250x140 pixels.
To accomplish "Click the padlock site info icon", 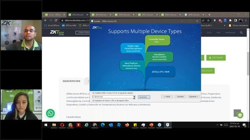I will [x=62, y=21].
